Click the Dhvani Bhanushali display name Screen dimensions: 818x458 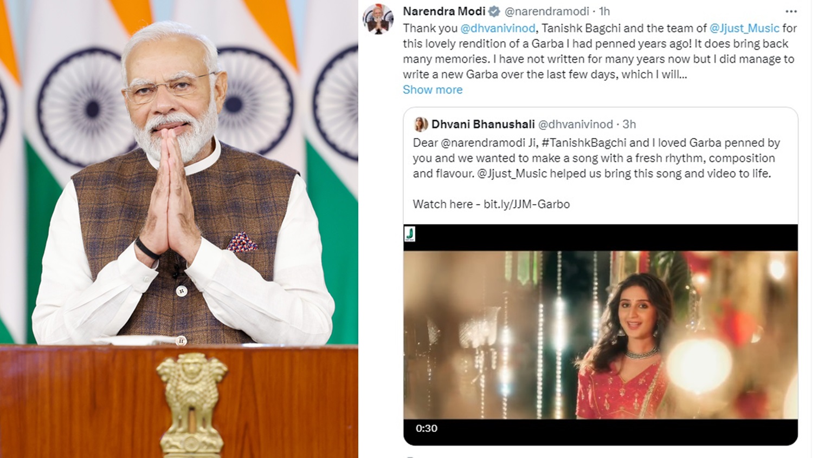click(483, 125)
